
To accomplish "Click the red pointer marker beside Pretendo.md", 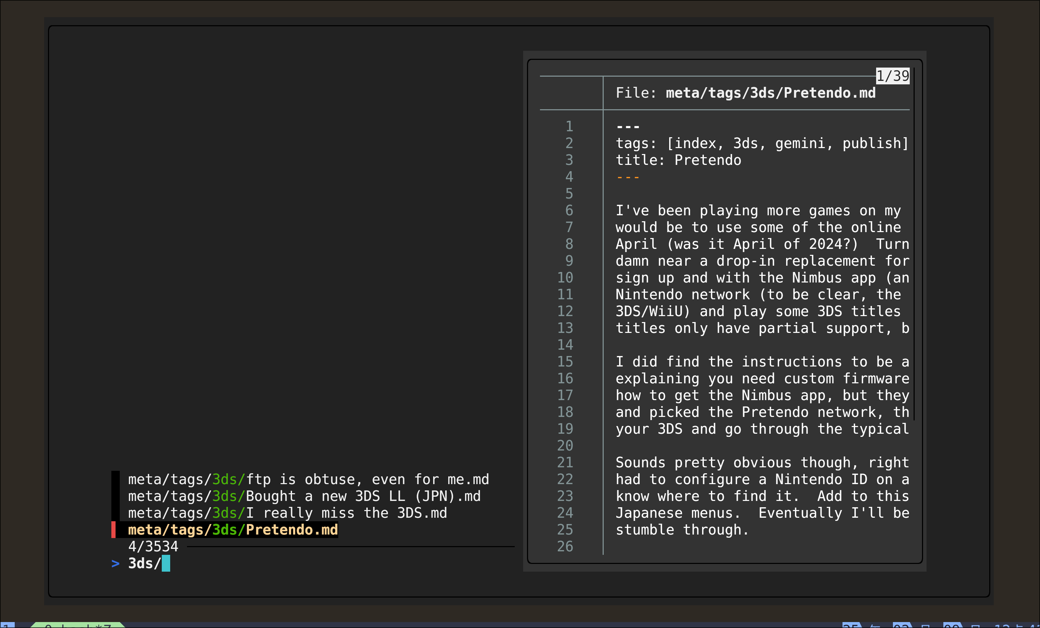I will [x=113, y=530].
